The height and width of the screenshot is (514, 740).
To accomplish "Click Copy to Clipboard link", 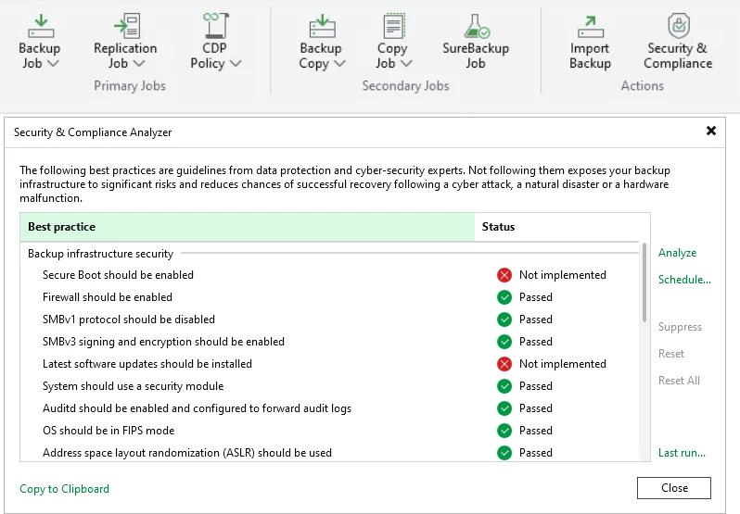I will click(x=64, y=488).
